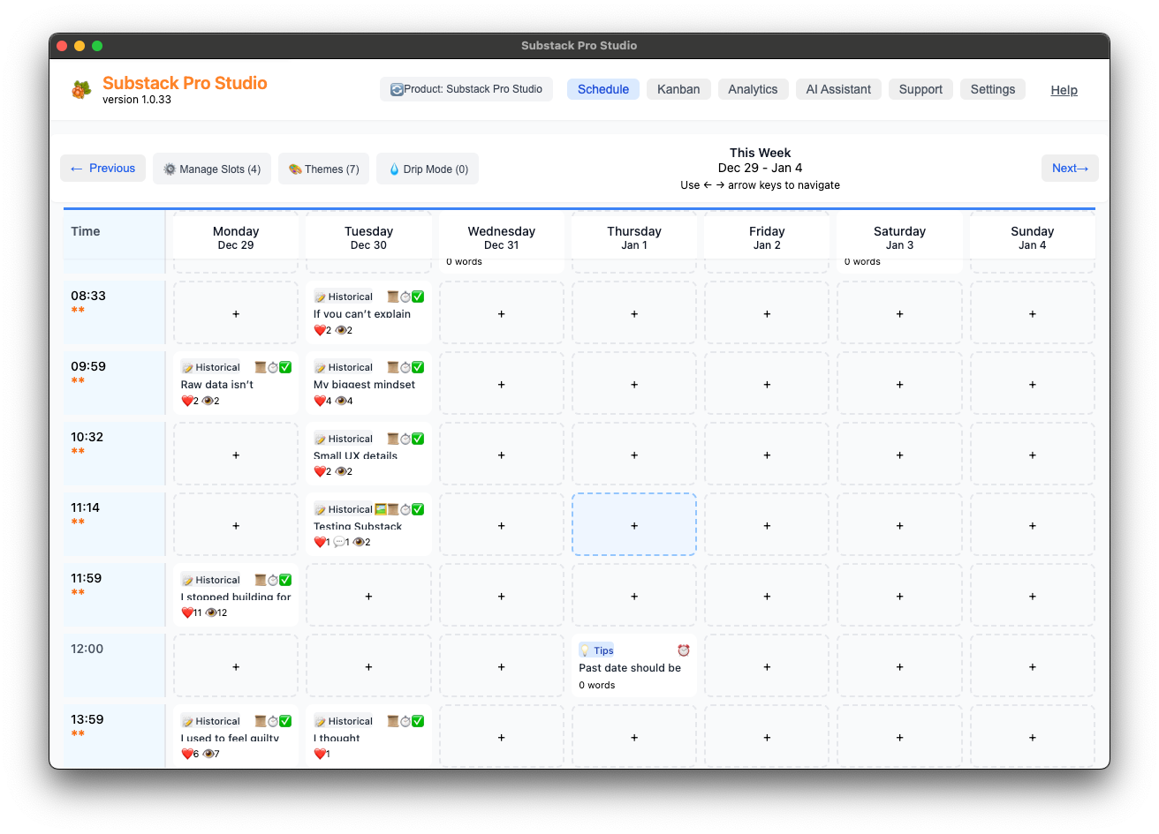This screenshot has height=834, width=1159.
Task: Click comment bubble icon on Testing Substack card
Action: tap(339, 542)
